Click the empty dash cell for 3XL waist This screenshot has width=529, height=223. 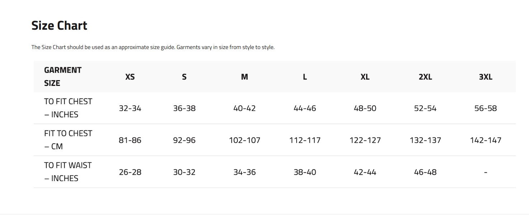(486, 173)
